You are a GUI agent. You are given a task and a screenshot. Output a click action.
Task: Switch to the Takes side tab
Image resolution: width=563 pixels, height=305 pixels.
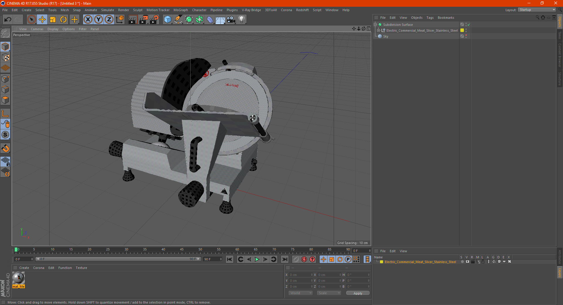[x=560, y=35]
